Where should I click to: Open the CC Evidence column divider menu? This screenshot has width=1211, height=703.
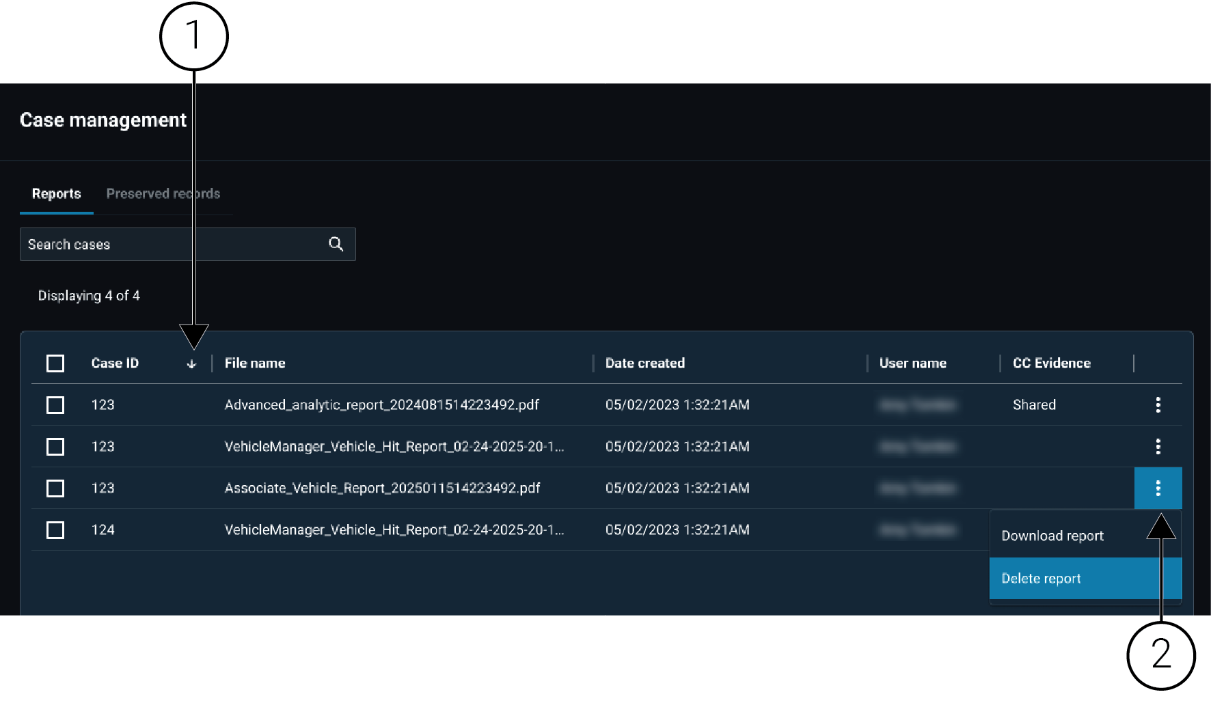pos(1134,363)
